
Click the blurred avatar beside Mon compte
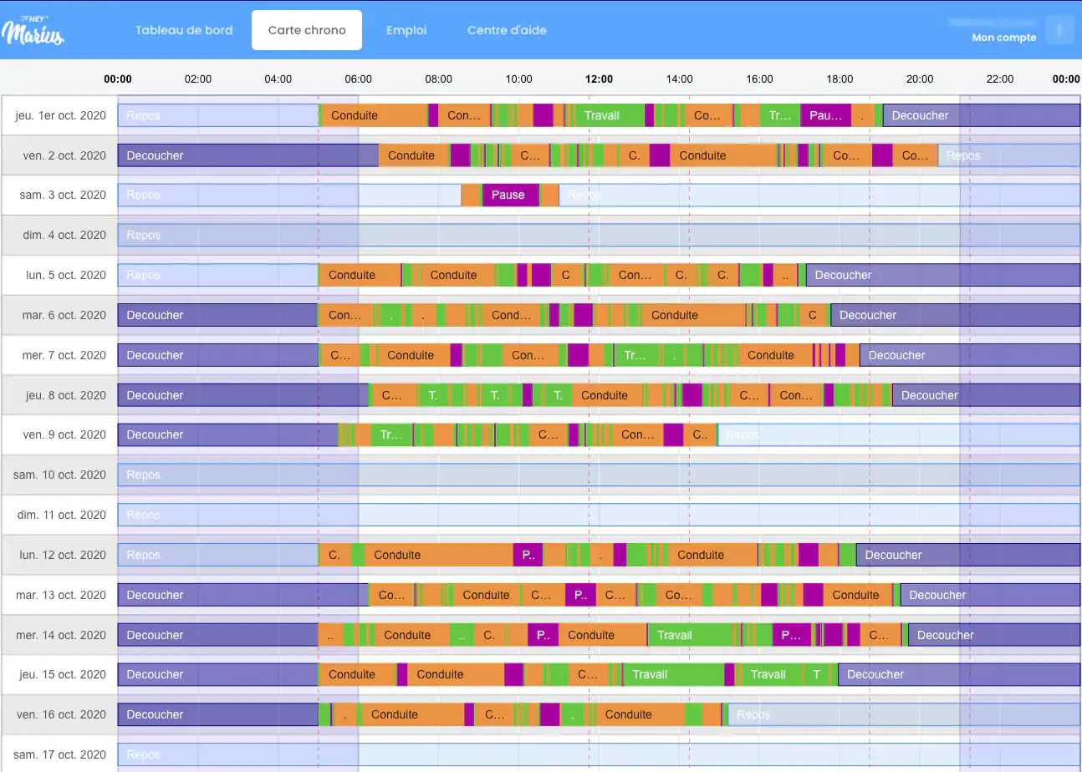click(x=1059, y=29)
